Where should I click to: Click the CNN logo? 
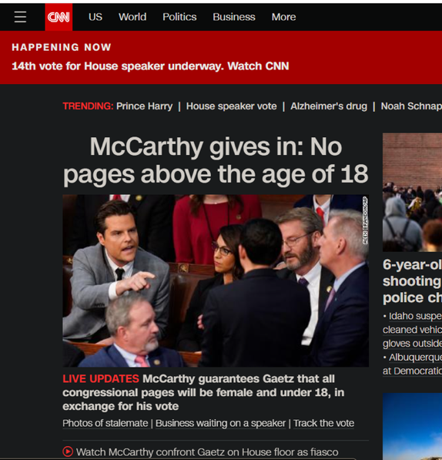(59, 17)
